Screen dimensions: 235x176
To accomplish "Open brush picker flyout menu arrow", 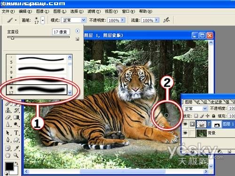I will coord(77,31).
